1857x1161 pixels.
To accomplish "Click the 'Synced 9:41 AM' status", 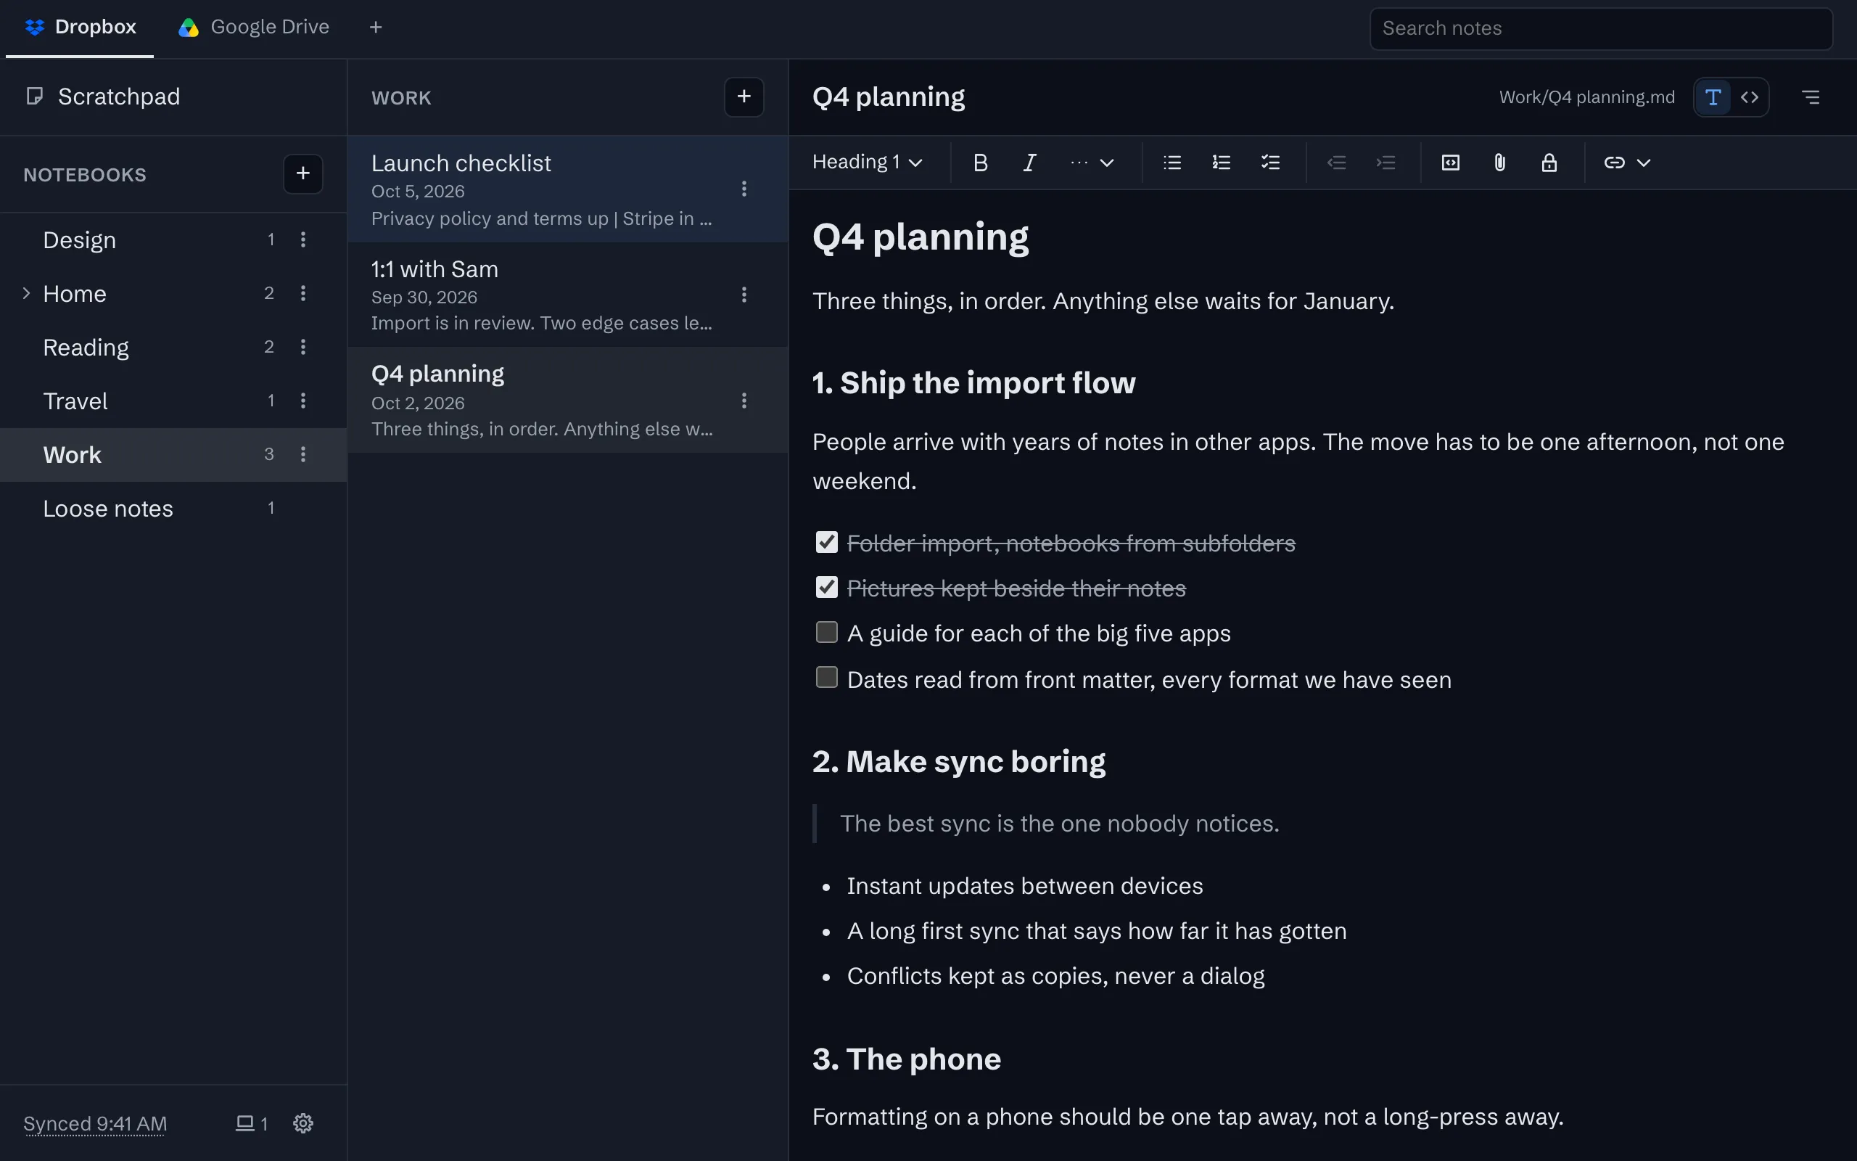I will pyautogui.click(x=95, y=1123).
